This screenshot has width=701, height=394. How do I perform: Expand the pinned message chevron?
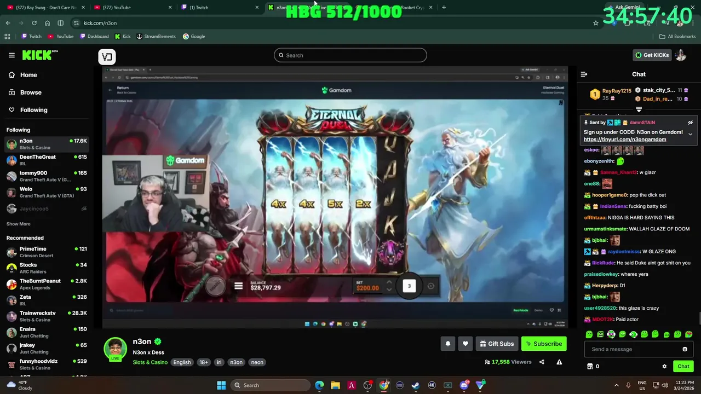coord(690,134)
